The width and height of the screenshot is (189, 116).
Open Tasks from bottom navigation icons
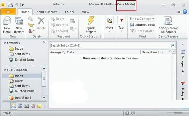(33, 106)
